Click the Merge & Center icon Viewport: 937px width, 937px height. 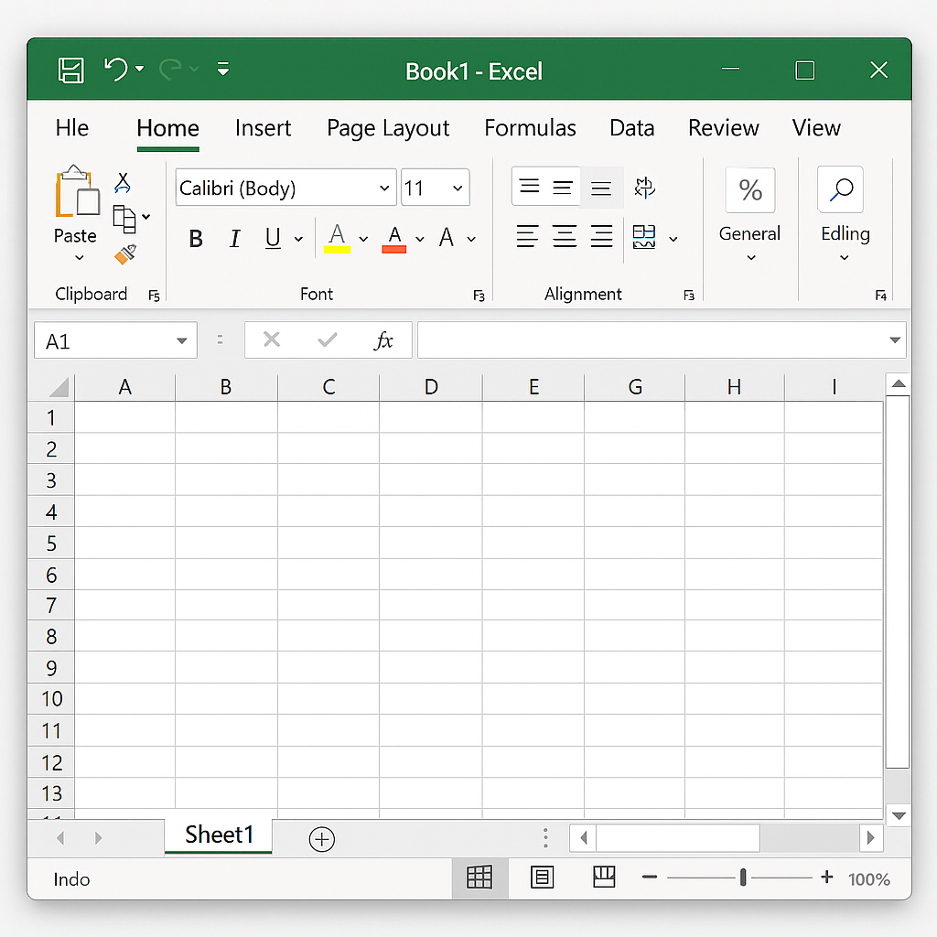point(644,237)
